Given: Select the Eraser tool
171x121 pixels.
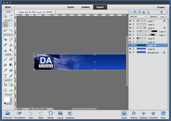Looking at the screenshot, I should click(11, 59).
